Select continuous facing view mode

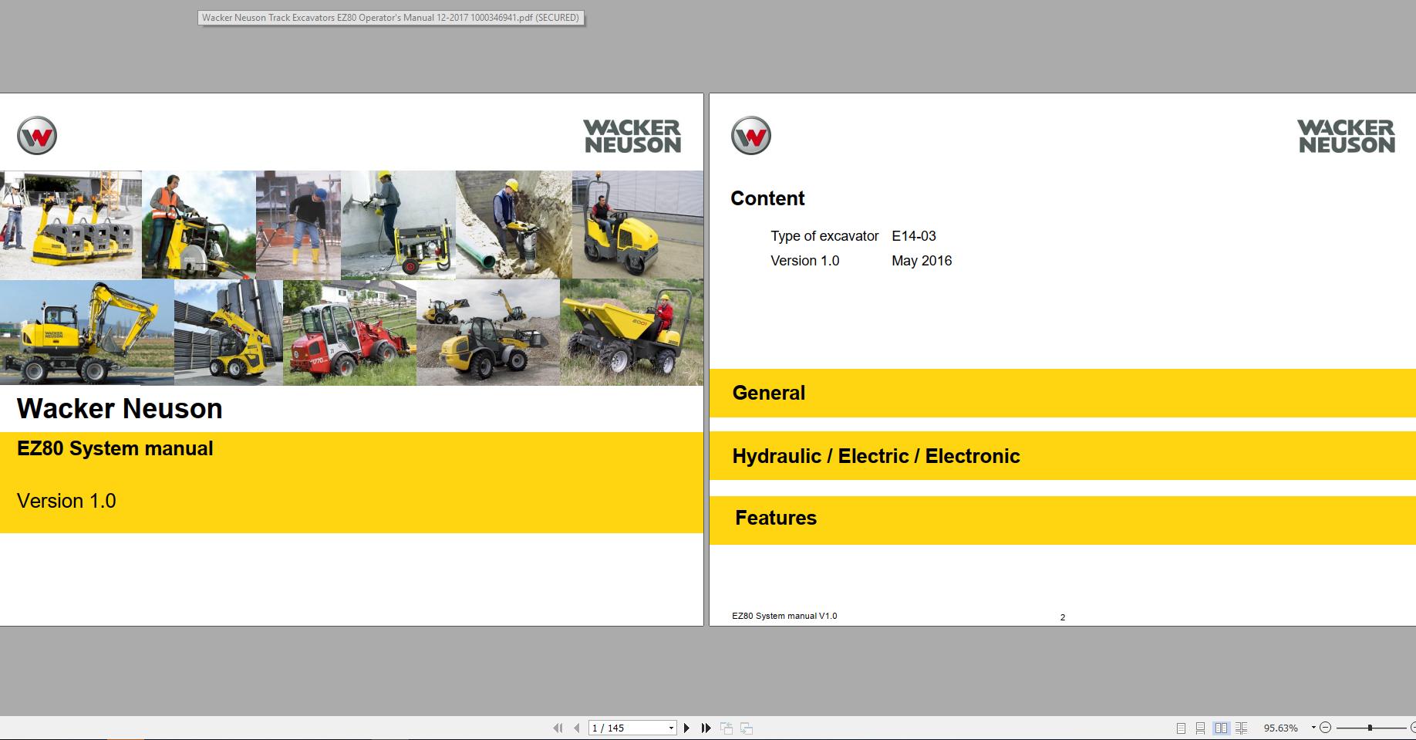(1241, 728)
